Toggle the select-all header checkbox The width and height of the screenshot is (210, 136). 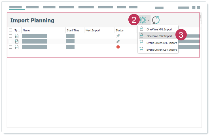coord(10,30)
